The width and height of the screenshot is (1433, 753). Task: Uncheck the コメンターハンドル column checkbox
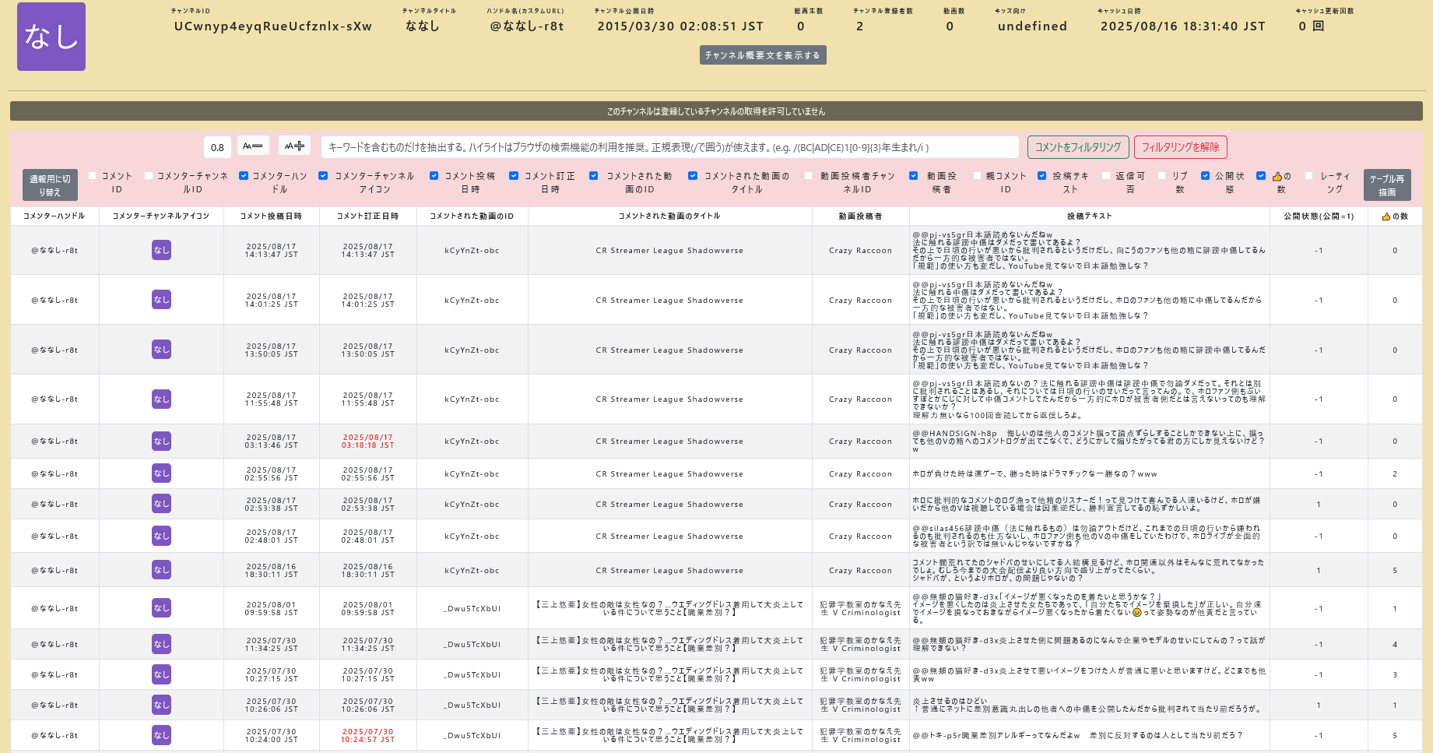coord(244,176)
